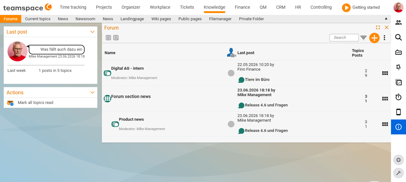Click the moderator column header icon
Viewport: 406px width, 182px height.
point(231,53)
